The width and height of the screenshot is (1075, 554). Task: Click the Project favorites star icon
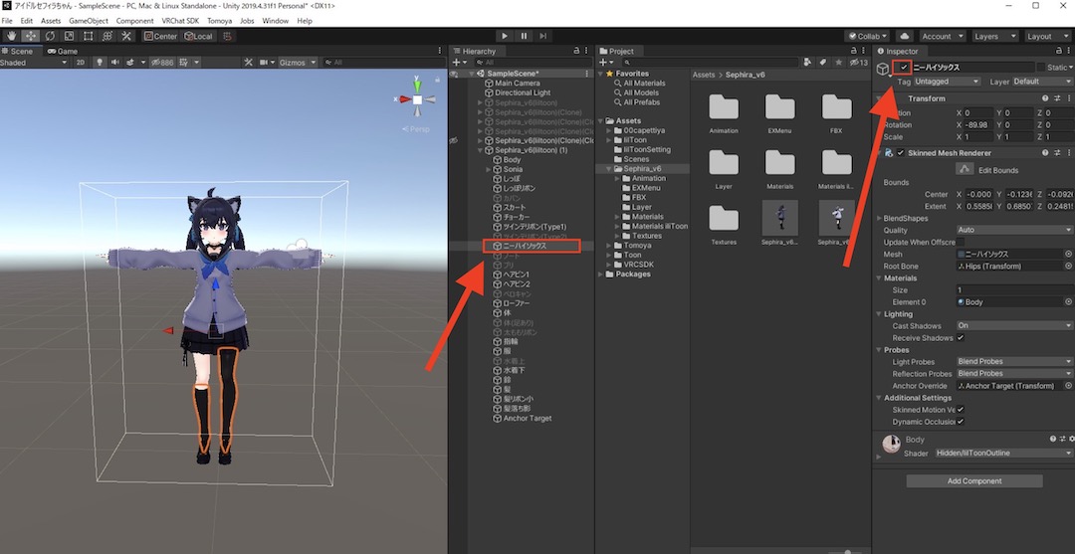click(x=838, y=63)
